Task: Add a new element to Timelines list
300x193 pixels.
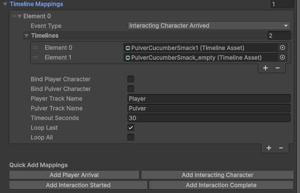Action: [265, 68]
